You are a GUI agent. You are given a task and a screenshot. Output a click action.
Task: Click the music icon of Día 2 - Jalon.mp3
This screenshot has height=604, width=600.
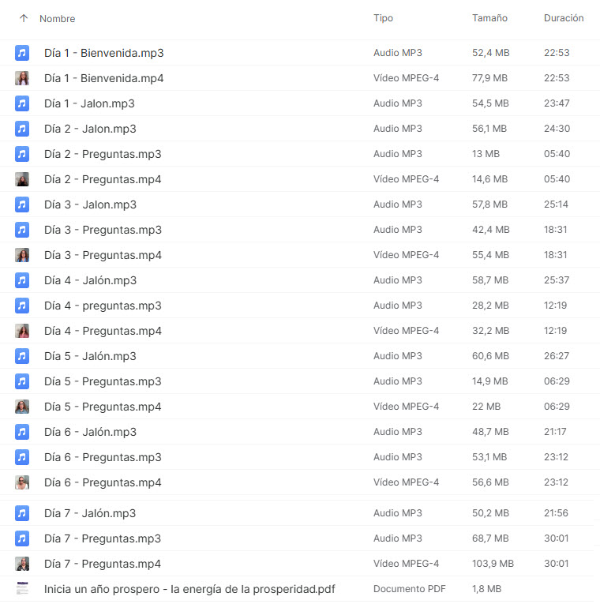(22, 129)
